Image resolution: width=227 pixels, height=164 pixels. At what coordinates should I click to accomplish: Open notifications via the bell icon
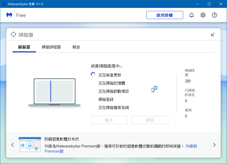tap(192, 15)
